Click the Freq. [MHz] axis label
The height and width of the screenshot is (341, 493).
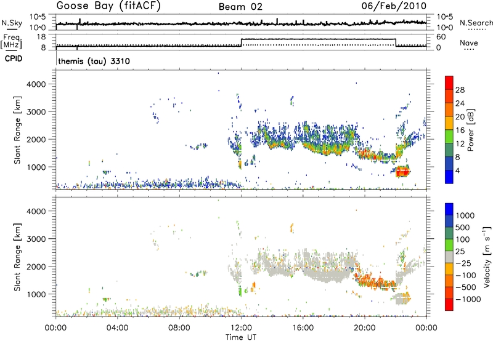click(12, 42)
